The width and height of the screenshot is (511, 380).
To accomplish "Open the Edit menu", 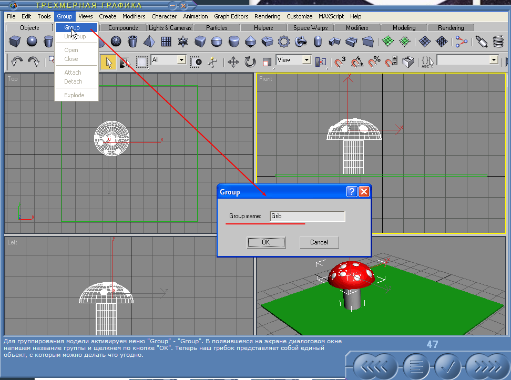I will pos(26,16).
